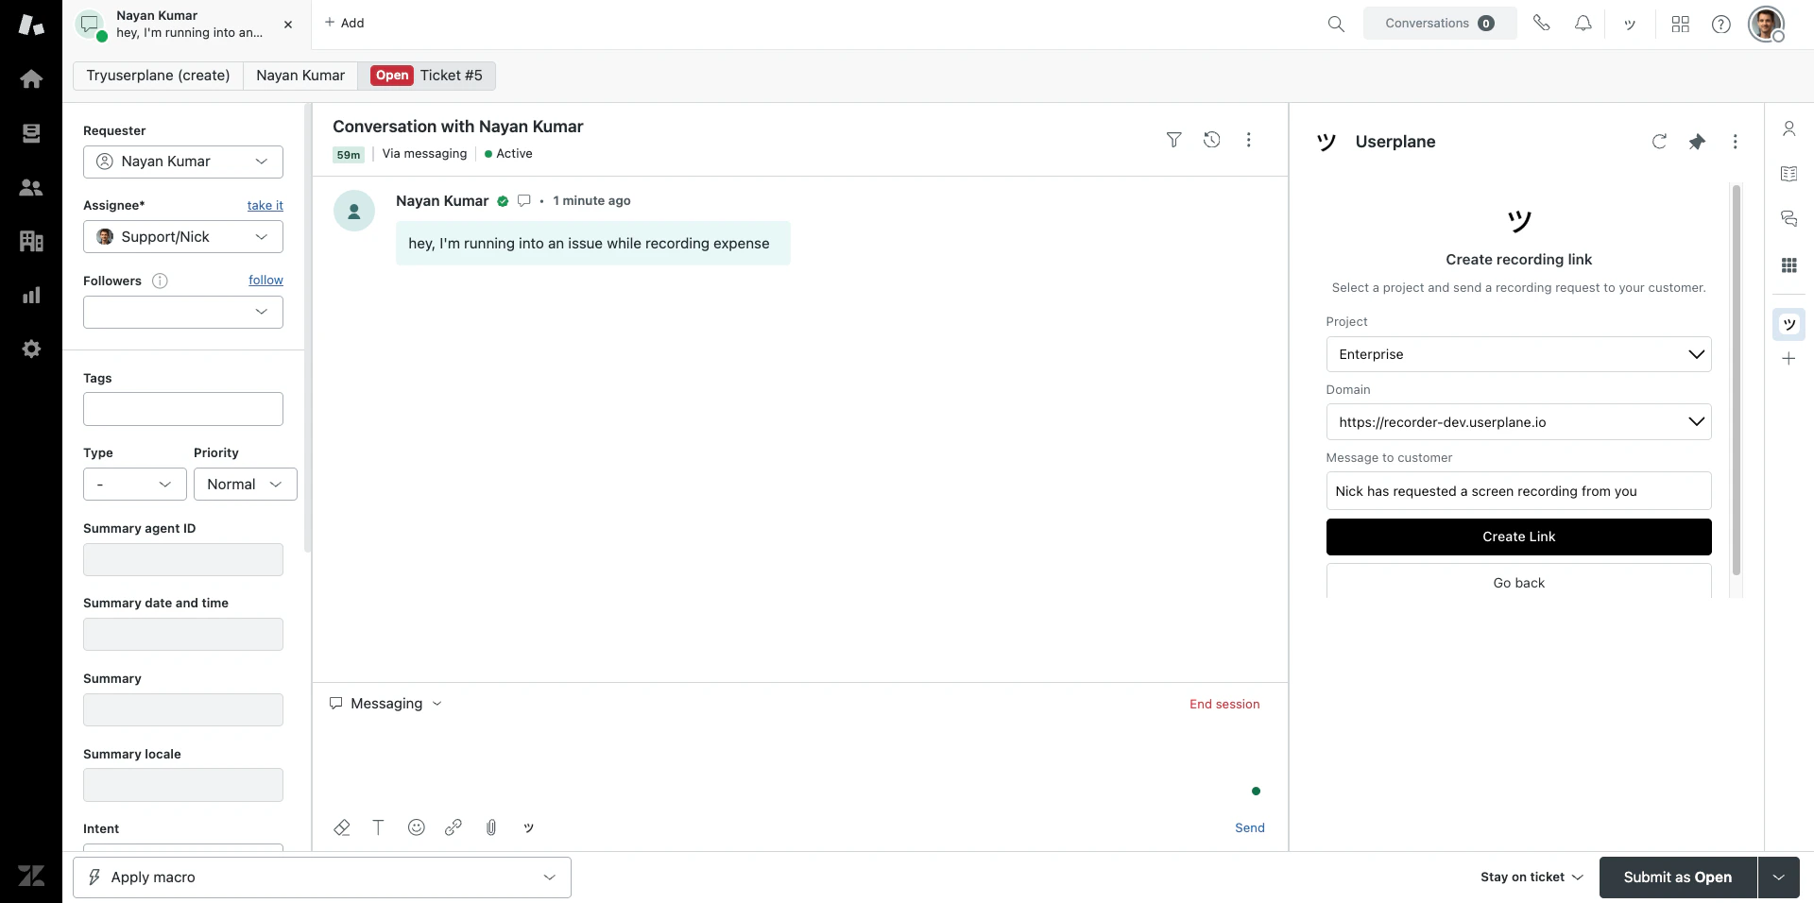Show conversation events history icon

pyautogui.click(x=1211, y=140)
